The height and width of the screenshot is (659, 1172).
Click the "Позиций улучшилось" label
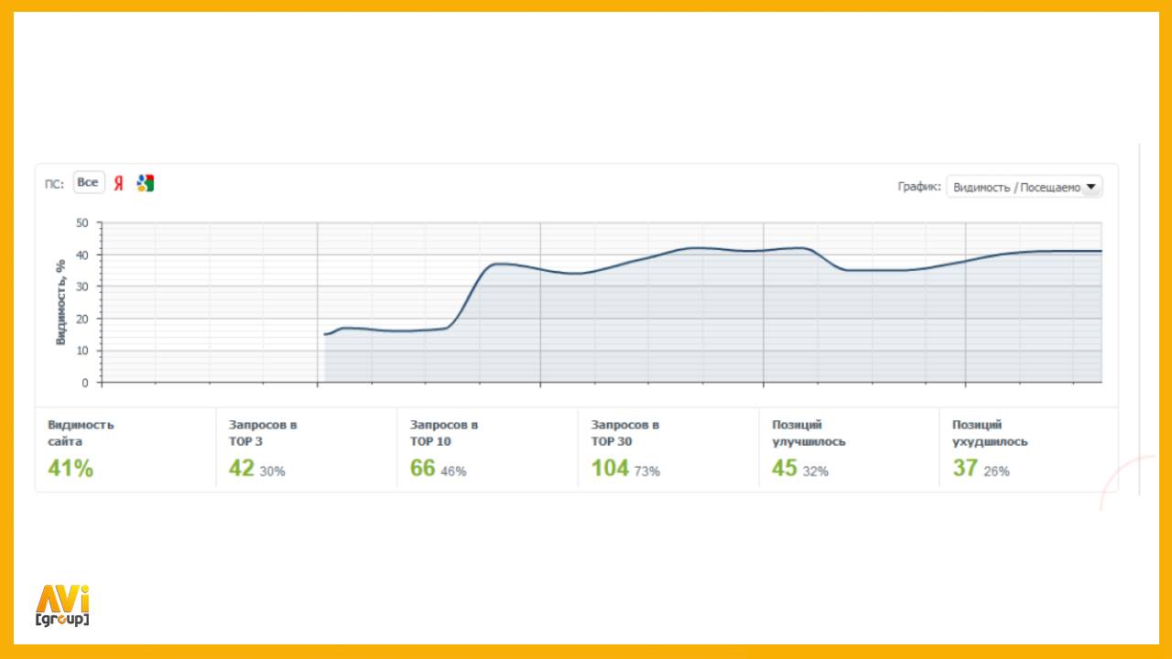(809, 433)
